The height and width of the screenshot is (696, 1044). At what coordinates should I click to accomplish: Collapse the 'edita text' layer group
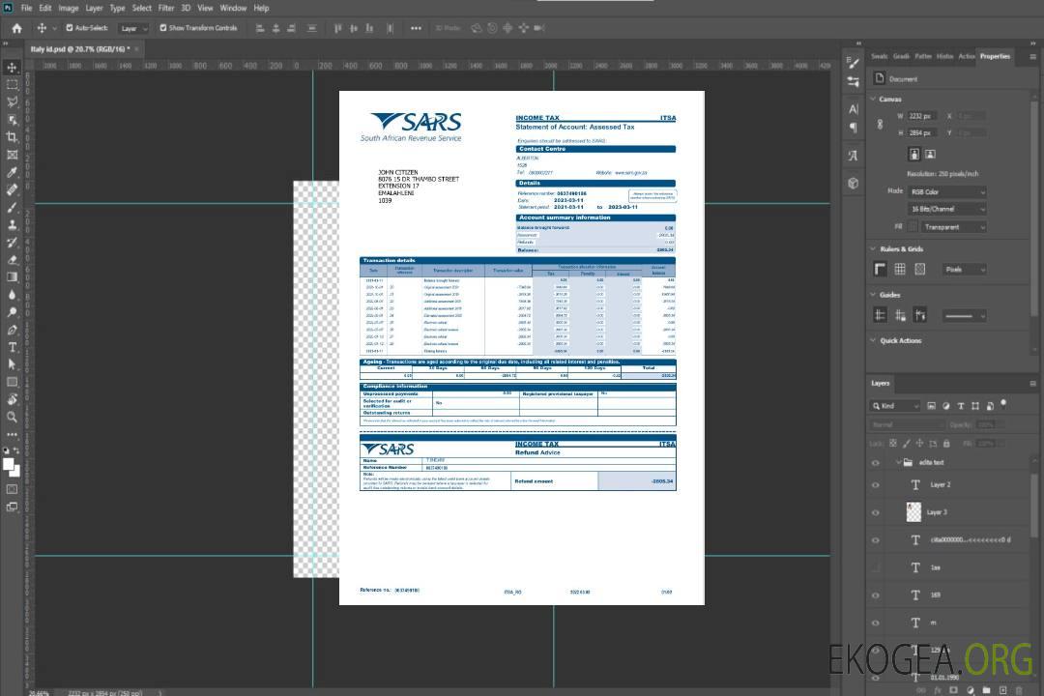(x=898, y=462)
